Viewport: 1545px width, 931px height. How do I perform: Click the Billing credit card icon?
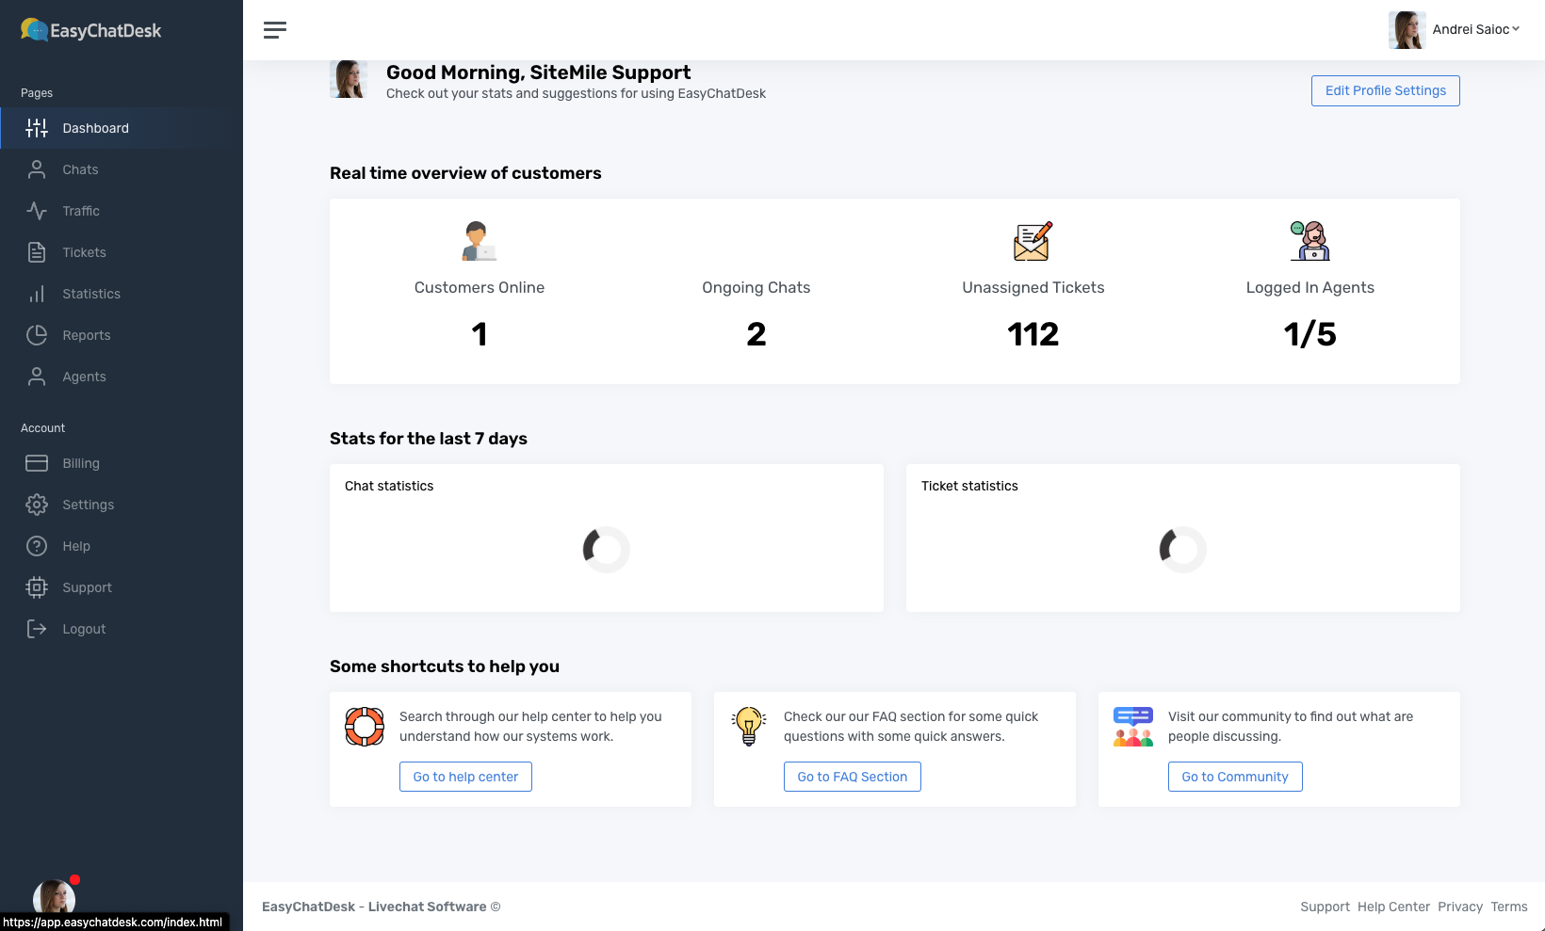[x=37, y=463]
